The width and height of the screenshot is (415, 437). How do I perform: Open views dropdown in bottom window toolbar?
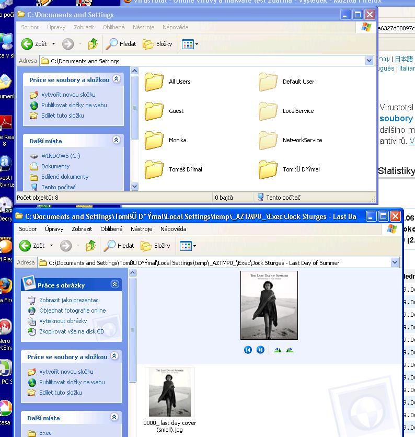click(194, 246)
